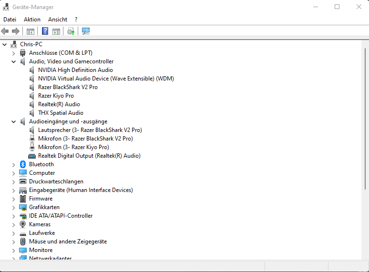This screenshot has width=369, height=272.
Task: Select Mikrofon (3- Razer BlackShark V2 Pro)
Action: point(85,139)
